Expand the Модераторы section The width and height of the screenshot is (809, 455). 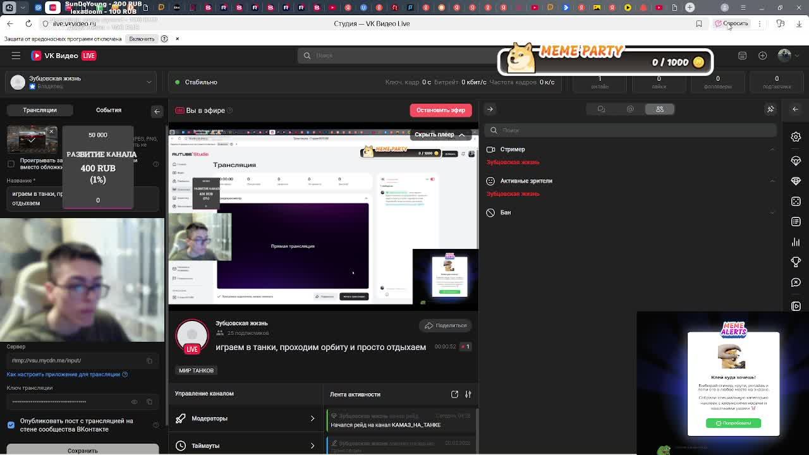(x=245, y=418)
